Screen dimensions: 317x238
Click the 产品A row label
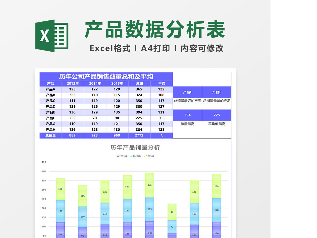[x=50, y=89]
